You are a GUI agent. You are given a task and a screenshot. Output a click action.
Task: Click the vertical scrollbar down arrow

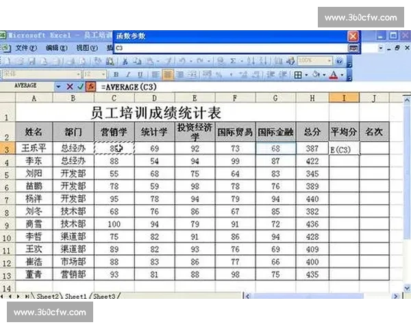(x=406, y=289)
